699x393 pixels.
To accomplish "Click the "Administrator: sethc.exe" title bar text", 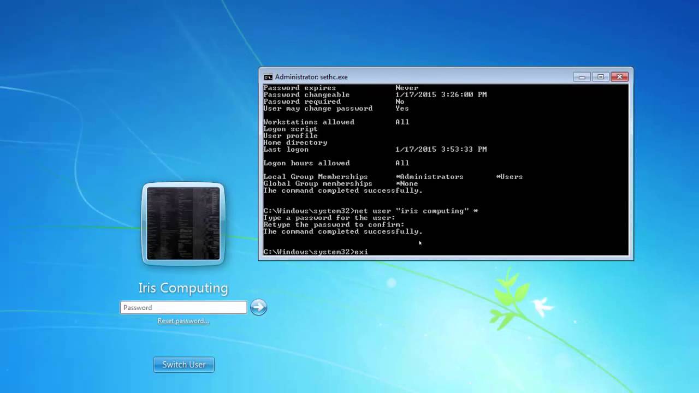I will 311,77.
